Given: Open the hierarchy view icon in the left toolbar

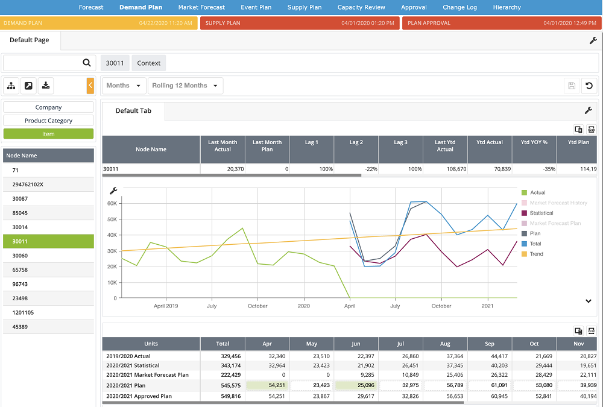Looking at the screenshot, I should [x=11, y=86].
